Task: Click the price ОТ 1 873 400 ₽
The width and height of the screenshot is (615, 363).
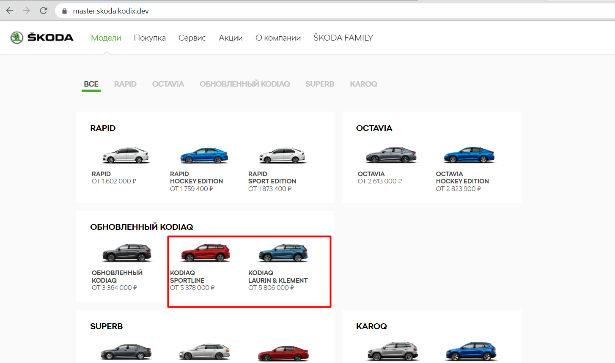Action: point(270,189)
